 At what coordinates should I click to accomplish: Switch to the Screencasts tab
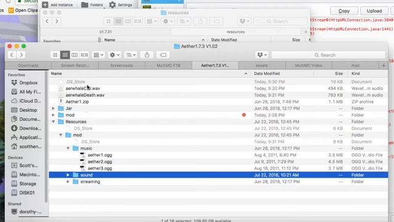(122, 65)
